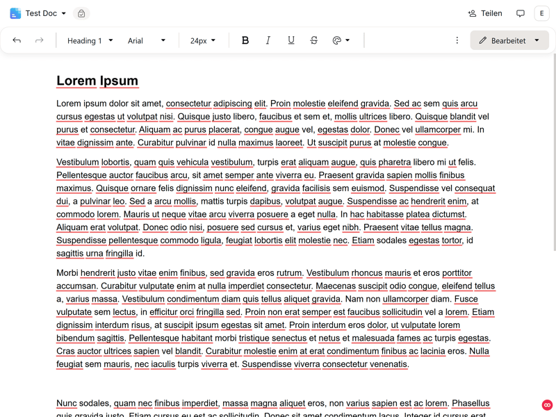Open the user avatar labeled E
Viewport: 556px width, 417px height.
click(x=541, y=13)
